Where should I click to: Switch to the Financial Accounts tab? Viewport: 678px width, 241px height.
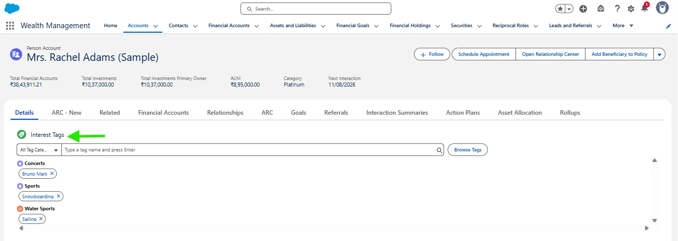[163, 113]
